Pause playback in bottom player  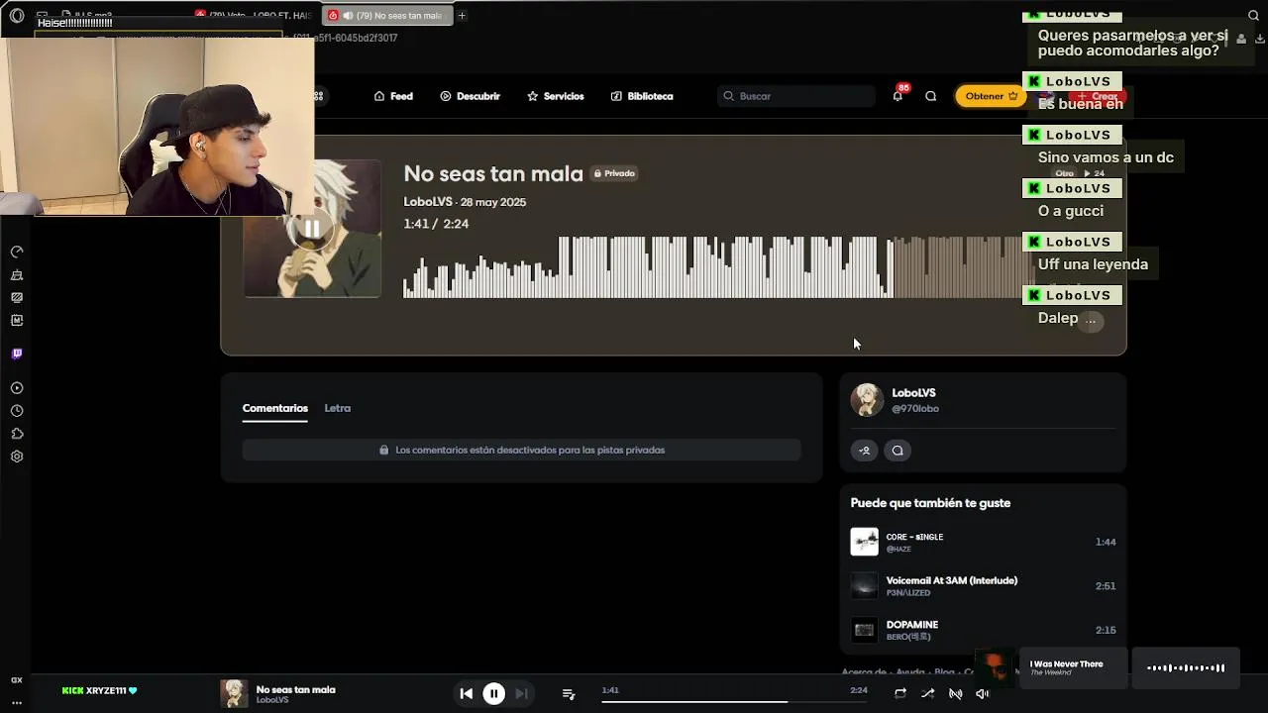(493, 694)
